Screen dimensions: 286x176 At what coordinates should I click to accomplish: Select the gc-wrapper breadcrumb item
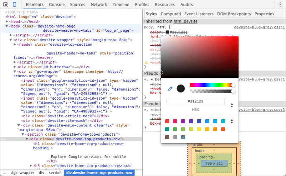[23, 173]
